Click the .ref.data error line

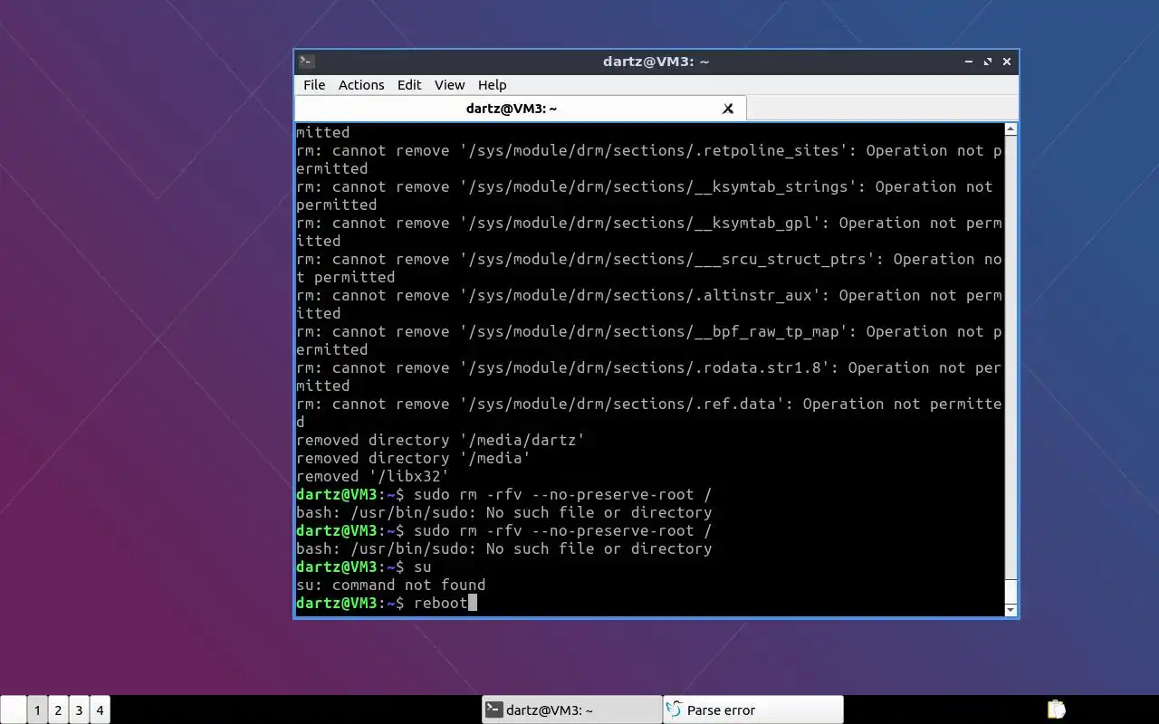[x=648, y=413]
